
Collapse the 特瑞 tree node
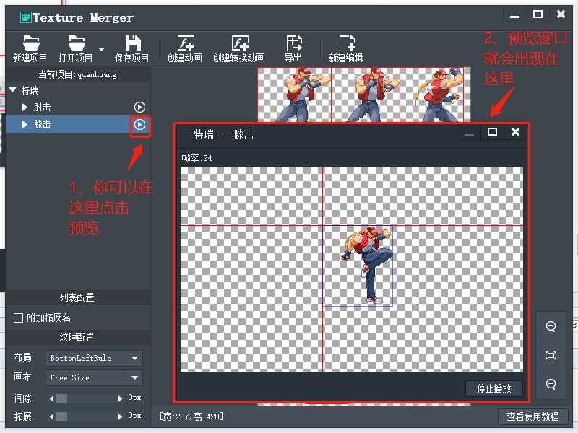click(12, 90)
